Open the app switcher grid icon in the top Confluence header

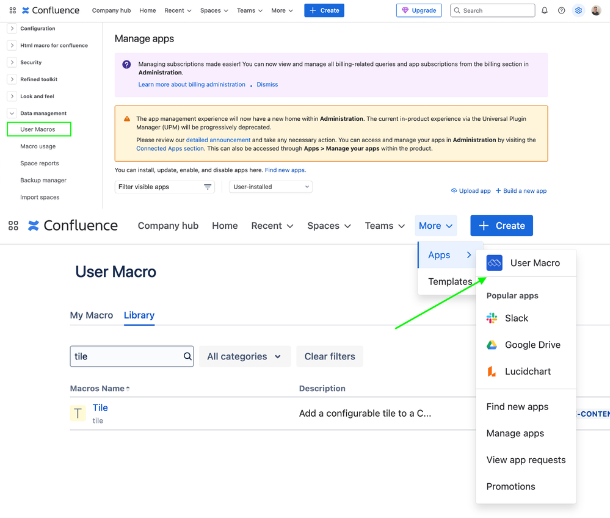click(12, 10)
